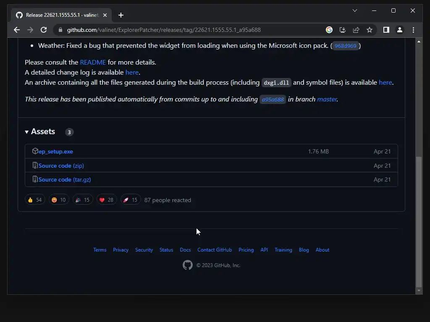Open the browser side panel
This screenshot has width=430, height=322.
click(386, 30)
